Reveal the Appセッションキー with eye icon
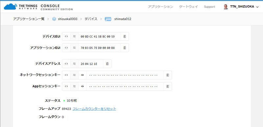Image resolution: width=263 pixels, height=127 pixels. point(83,86)
